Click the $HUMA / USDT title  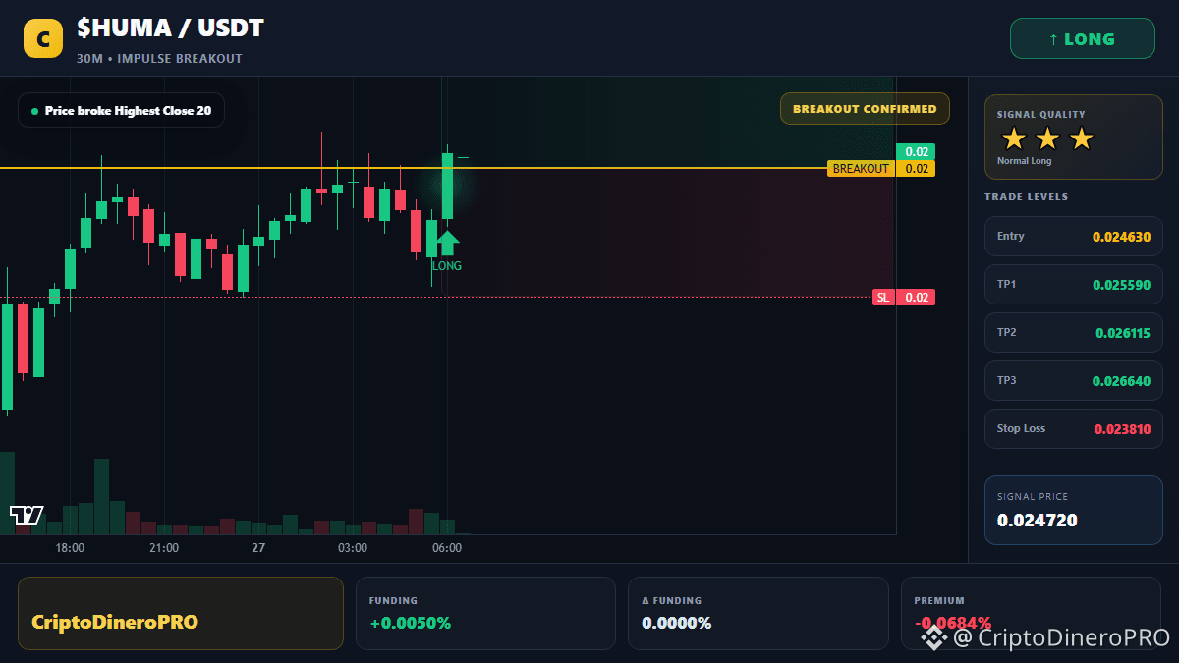170,28
